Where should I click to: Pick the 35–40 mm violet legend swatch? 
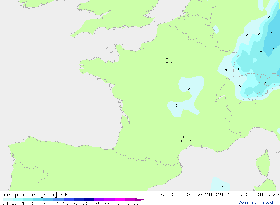(109, 199)
